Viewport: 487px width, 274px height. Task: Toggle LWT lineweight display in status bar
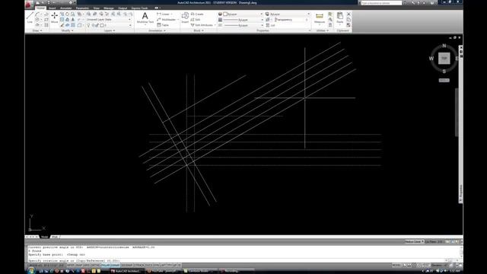click(163, 266)
